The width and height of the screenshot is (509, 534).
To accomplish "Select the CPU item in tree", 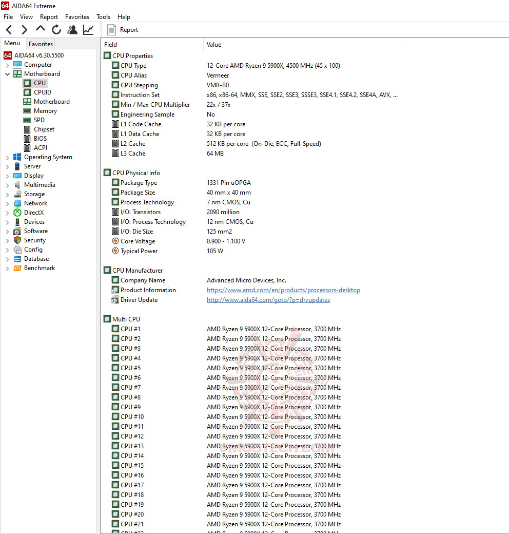I will (x=40, y=83).
